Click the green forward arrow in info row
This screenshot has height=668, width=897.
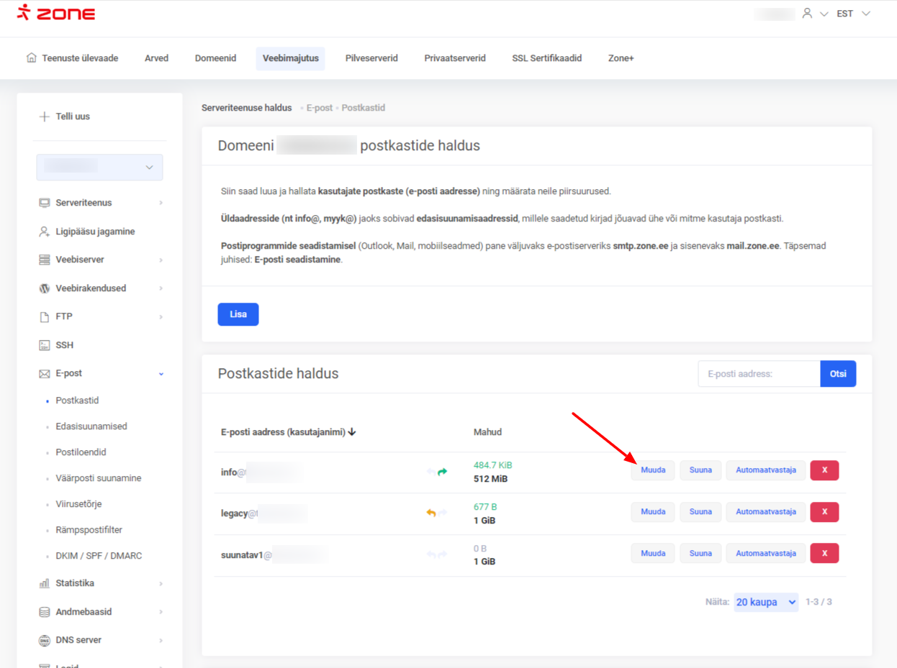click(443, 472)
